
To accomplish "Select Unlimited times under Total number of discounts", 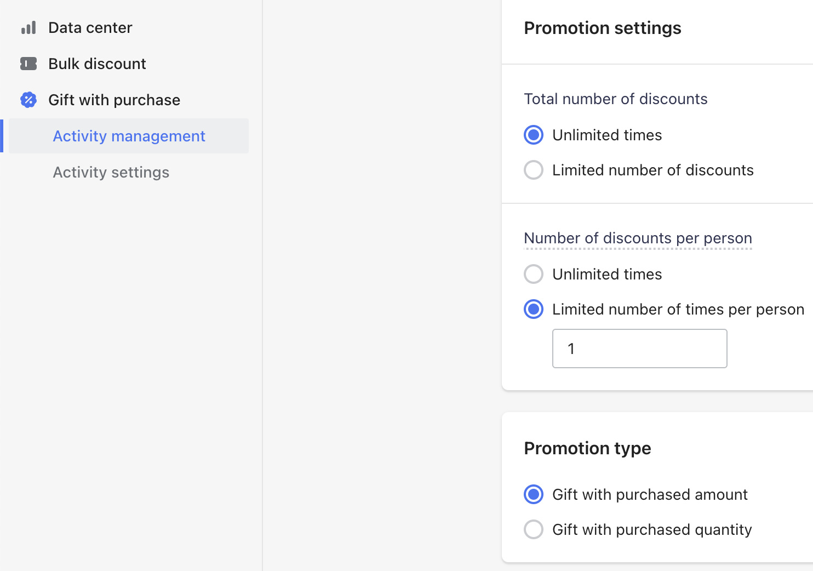I will [534, 135].
